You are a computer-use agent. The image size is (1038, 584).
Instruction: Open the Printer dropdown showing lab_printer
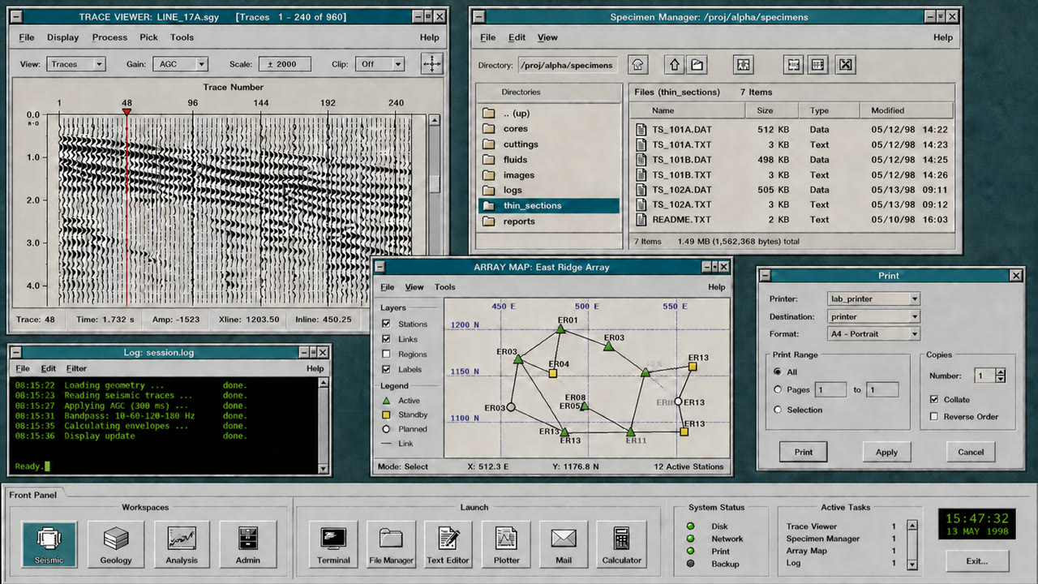click(873, 299)
